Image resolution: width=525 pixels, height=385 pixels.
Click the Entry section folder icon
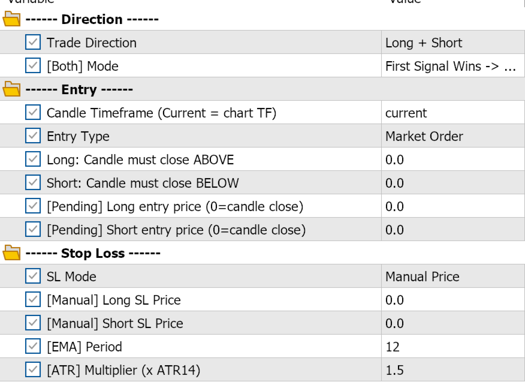(11, 90)
